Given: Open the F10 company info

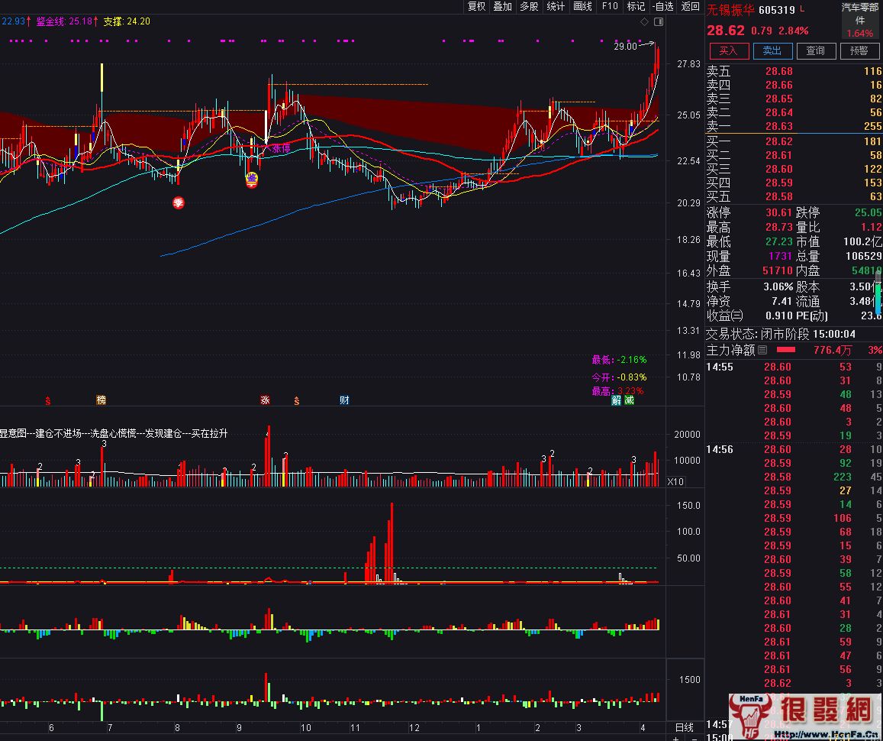Looking at the screenshot, I should click(x=609, y=6).
